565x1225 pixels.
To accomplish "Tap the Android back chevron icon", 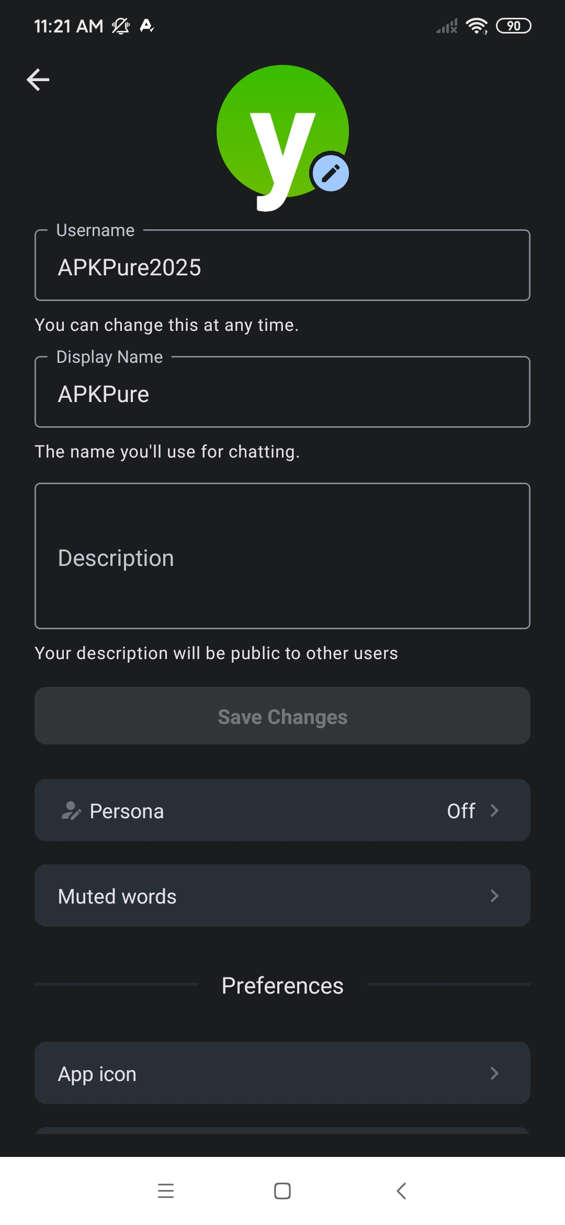I will [401, 1190].
